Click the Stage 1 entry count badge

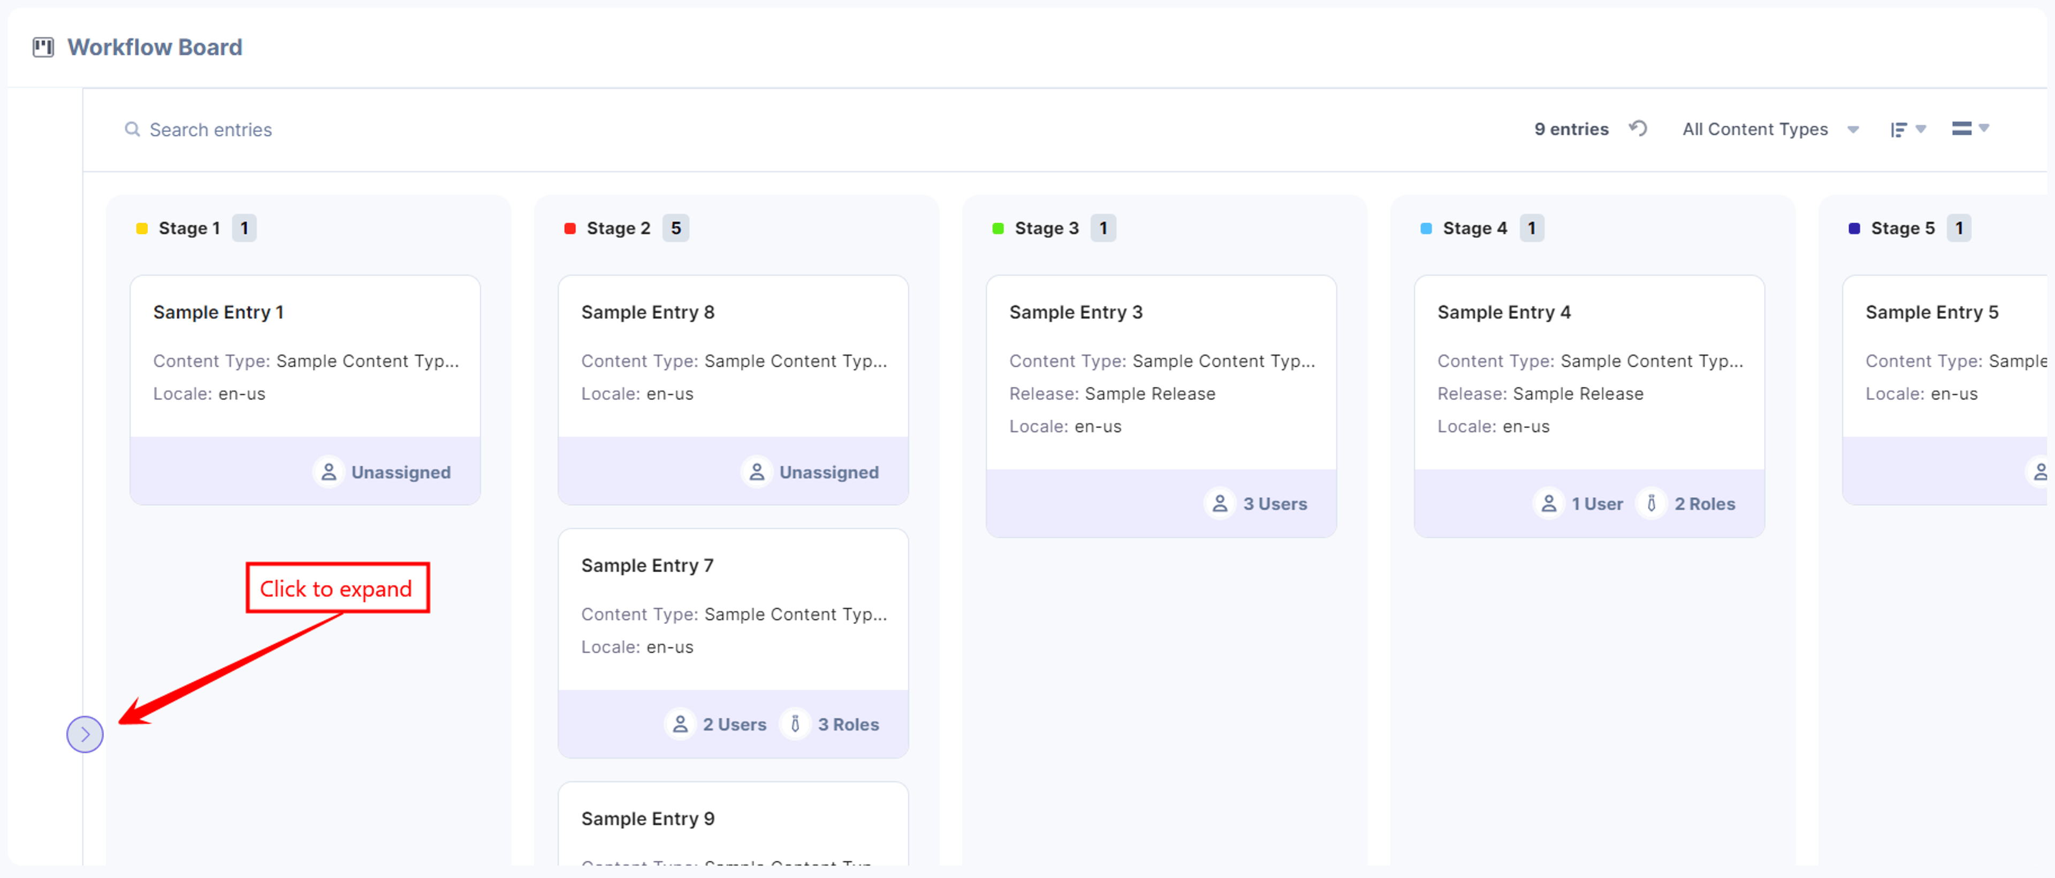[244, 228]
